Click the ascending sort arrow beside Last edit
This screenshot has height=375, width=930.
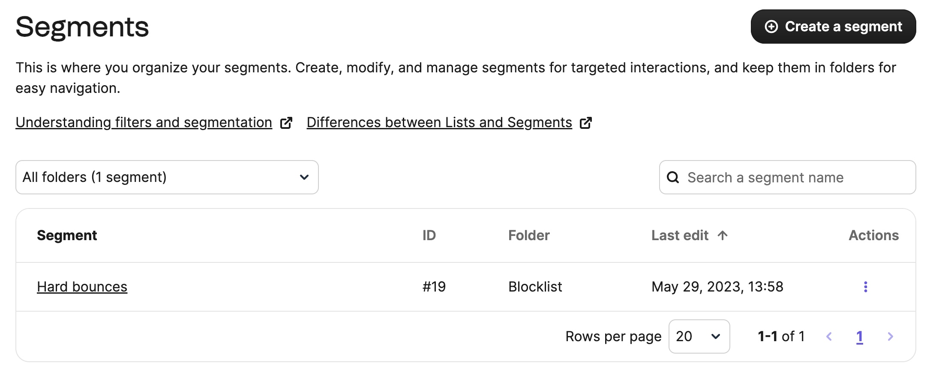723,235
